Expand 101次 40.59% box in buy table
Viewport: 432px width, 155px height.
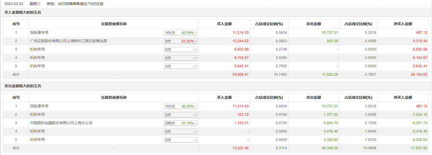[180, 33]
